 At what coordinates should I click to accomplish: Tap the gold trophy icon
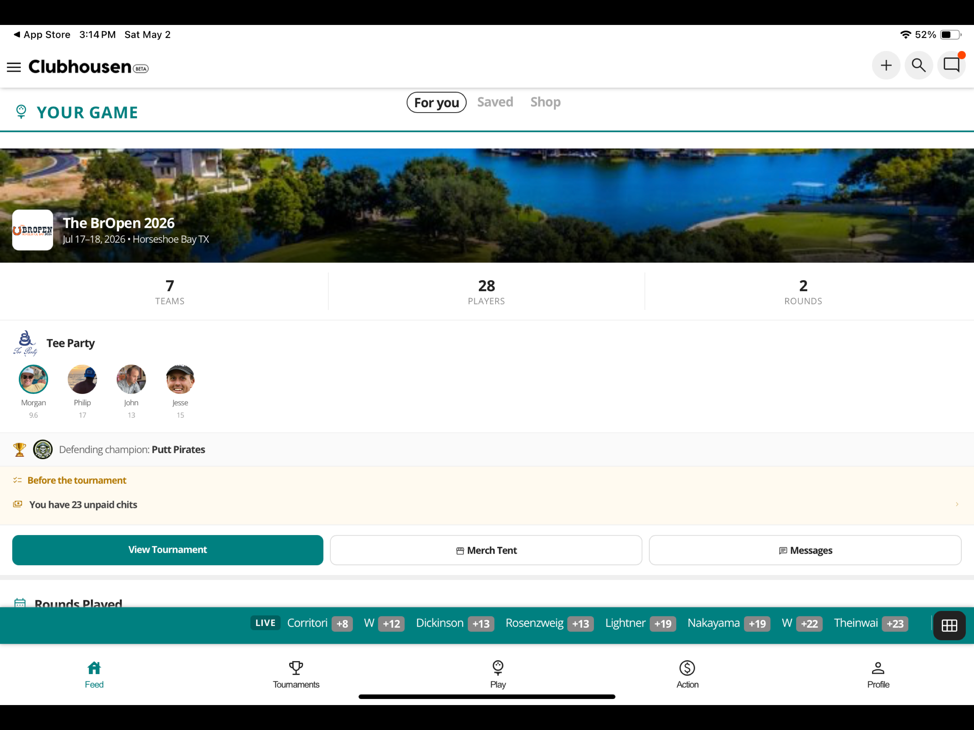19,449
